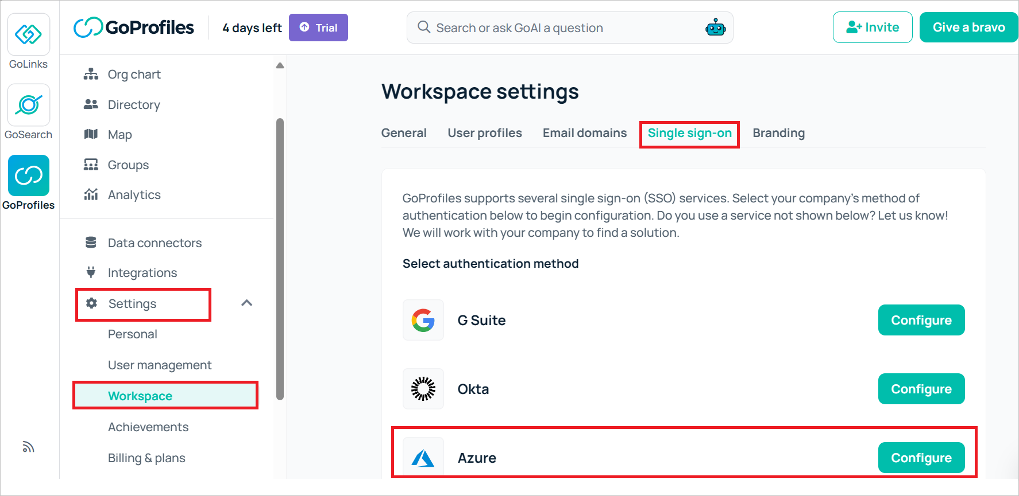This screenshot has width=1019, height=496.
Task: Click the sidebar scroll up arrow
Action: click(x=280, y=65)
